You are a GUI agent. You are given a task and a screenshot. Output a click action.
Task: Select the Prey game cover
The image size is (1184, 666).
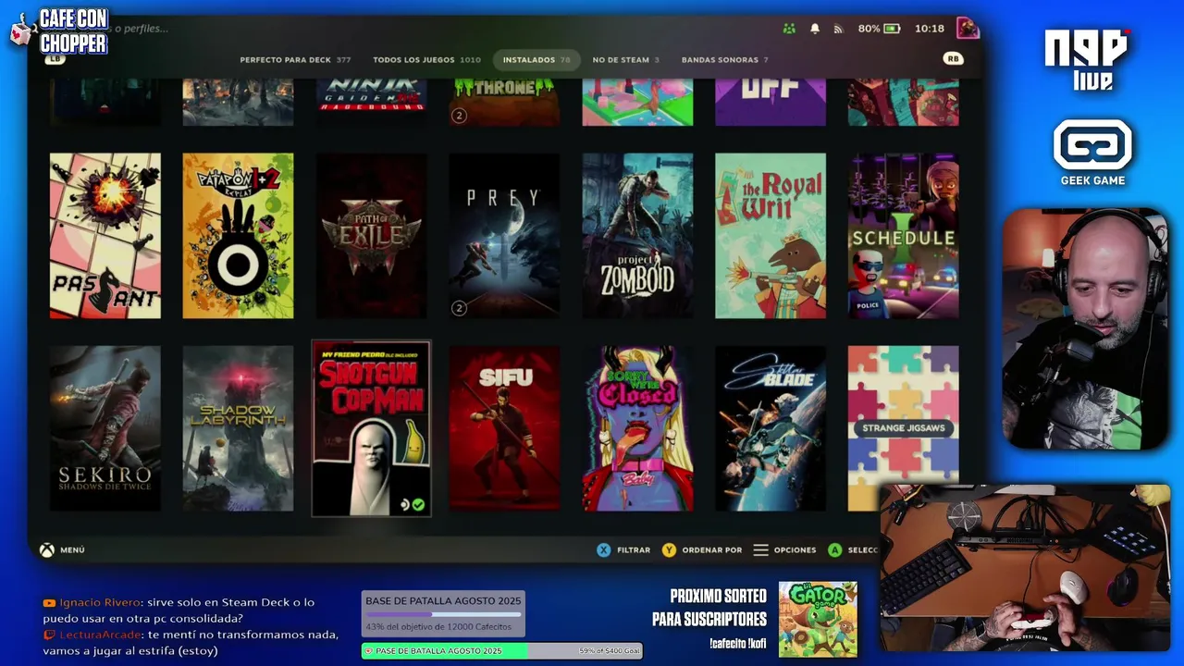[504, 236]
